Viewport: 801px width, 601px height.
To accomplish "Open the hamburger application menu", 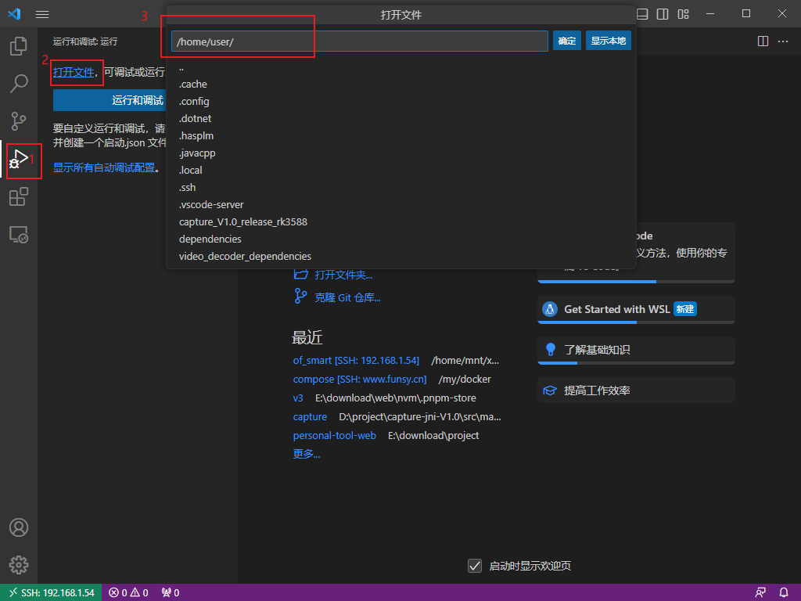I will pos(42,14).
